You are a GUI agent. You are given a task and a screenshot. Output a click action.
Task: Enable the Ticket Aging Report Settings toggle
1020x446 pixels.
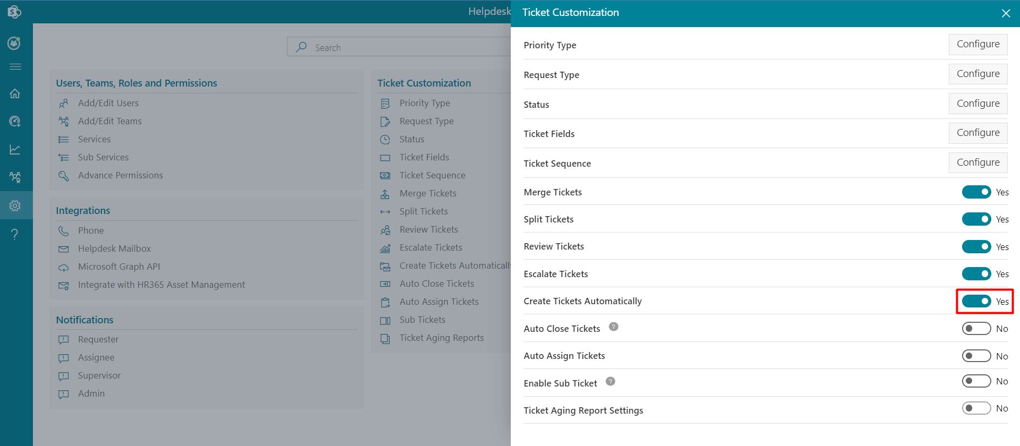pos(976,408)
